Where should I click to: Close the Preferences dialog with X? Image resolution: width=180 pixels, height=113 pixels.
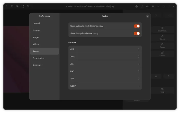[148, 16]
